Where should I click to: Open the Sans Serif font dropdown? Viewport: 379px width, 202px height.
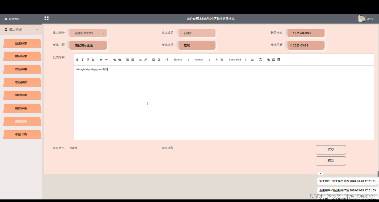click(238, 60)
